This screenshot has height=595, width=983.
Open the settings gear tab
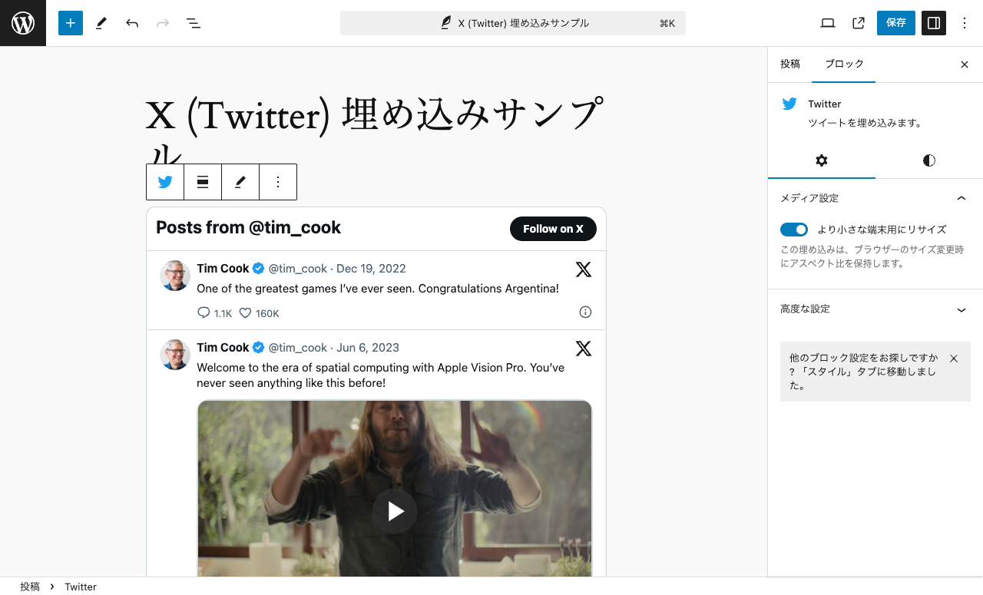pyautogui.click(x=822, y=160)
